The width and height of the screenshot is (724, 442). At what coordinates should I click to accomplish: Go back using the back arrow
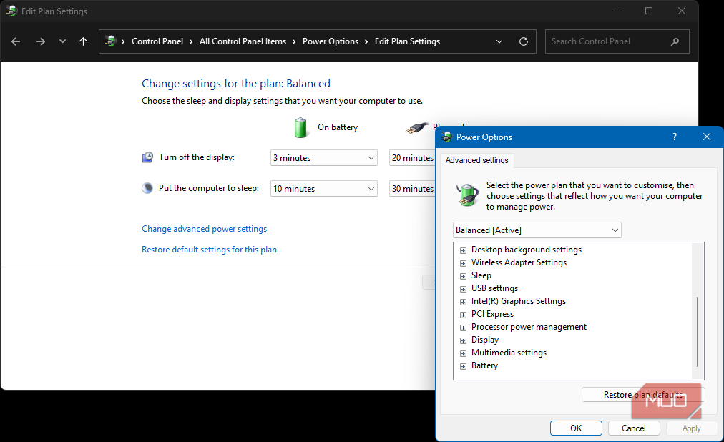[16, 41]
